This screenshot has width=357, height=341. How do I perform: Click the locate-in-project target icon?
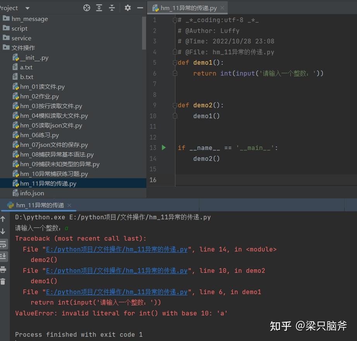pyautogui.click(x=86, y=8)
